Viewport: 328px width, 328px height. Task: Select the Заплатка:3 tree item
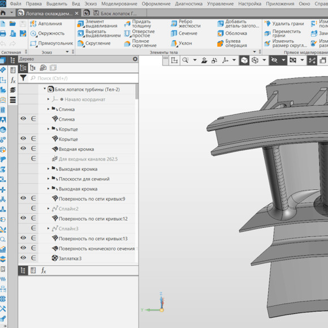pos(70,258)
